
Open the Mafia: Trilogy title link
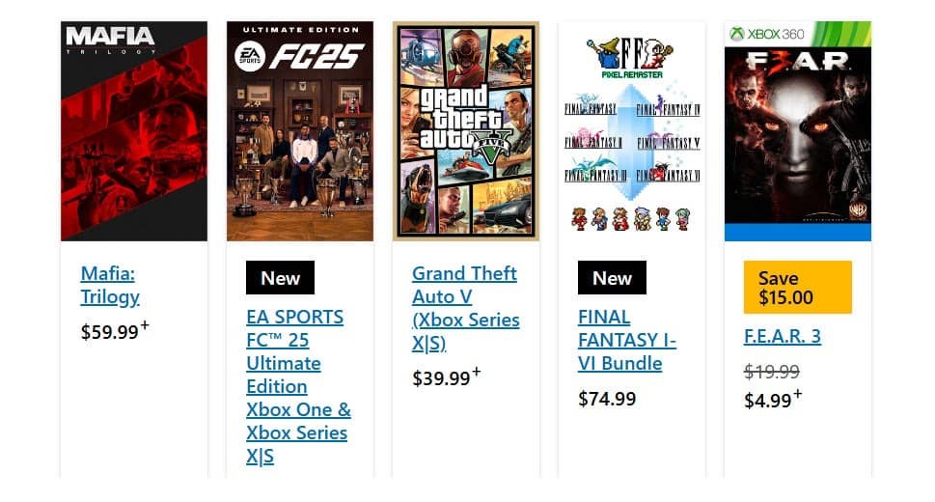tap(110, 285)
